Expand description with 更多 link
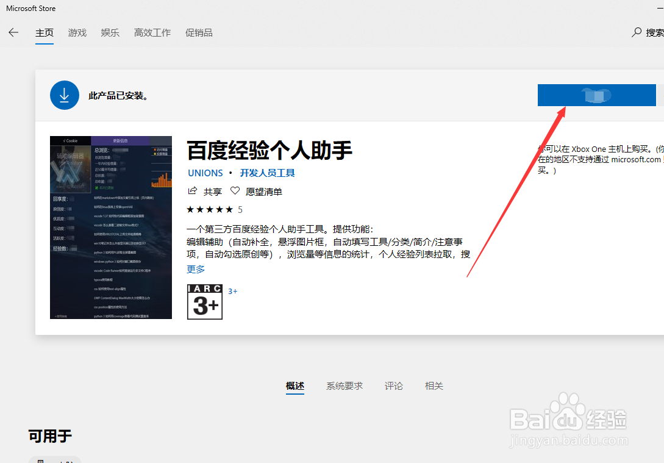 click(x=196, y=269)
